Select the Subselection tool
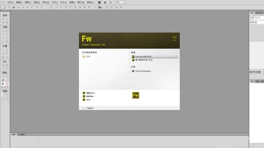Image resolution: width=264 pixels, height=148 pixels. (x=7, y=19)
